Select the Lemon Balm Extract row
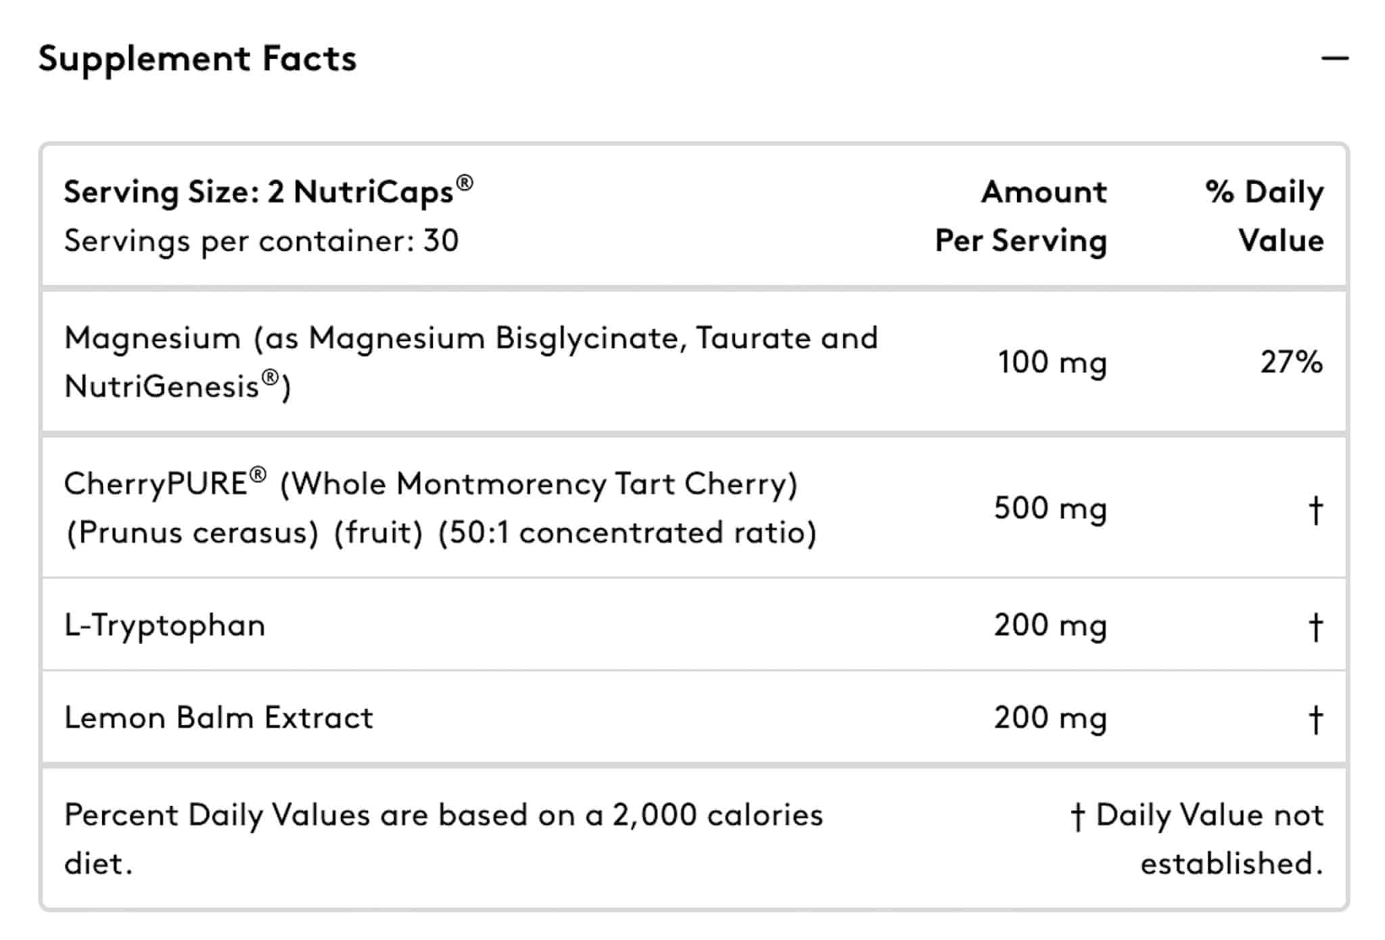 click(694, 717)
